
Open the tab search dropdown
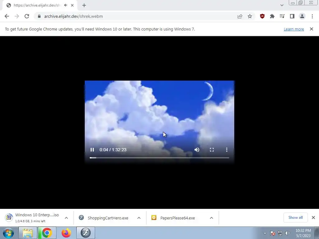(x=282, y=5)
